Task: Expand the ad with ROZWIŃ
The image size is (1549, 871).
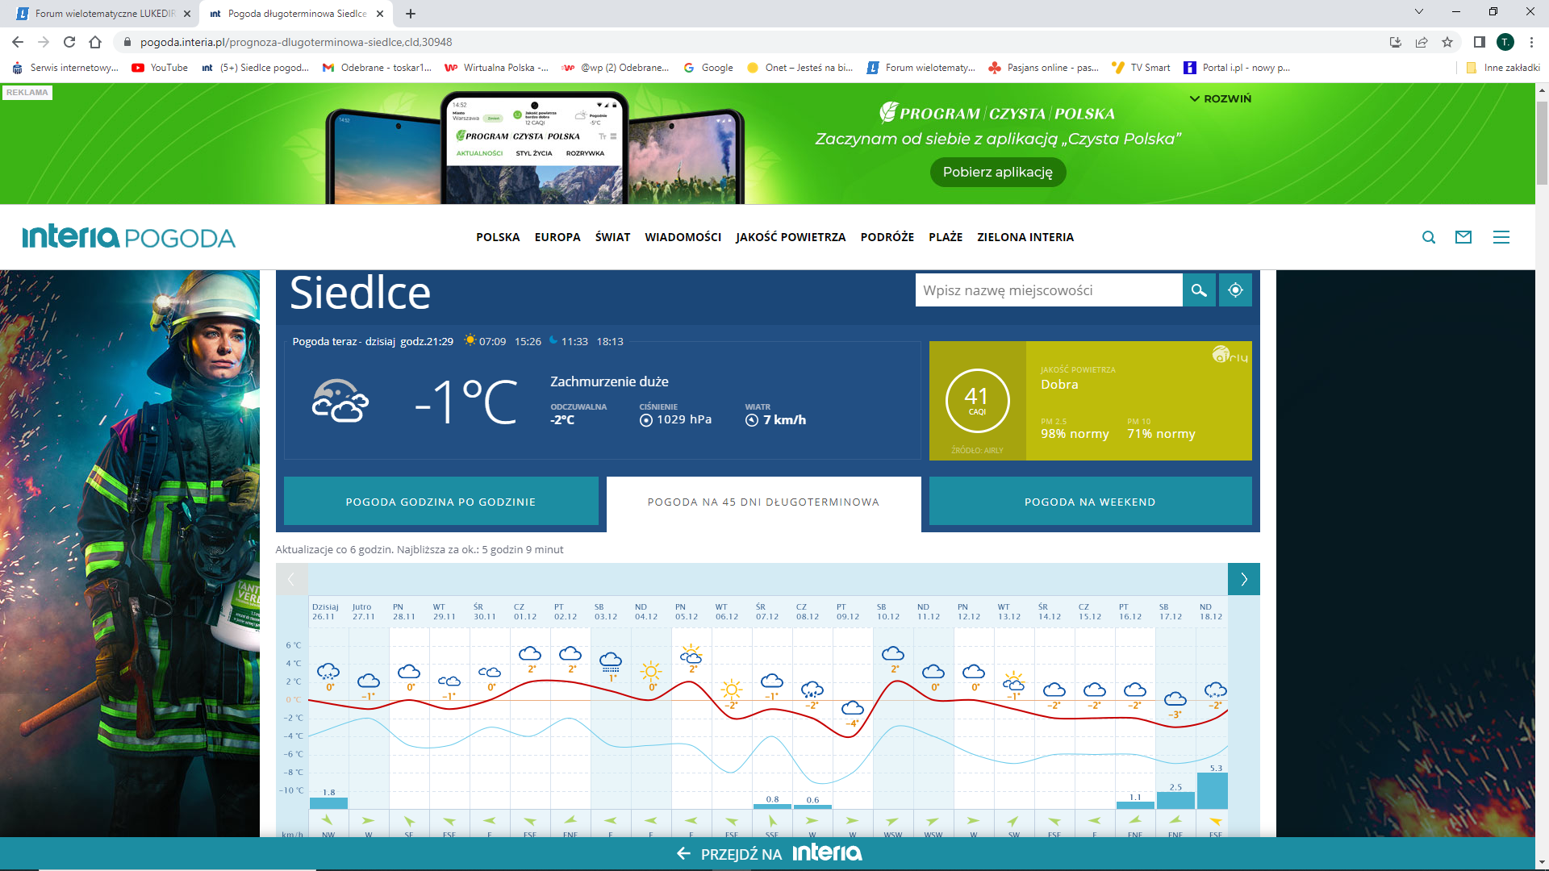Action: (1221, 98)
